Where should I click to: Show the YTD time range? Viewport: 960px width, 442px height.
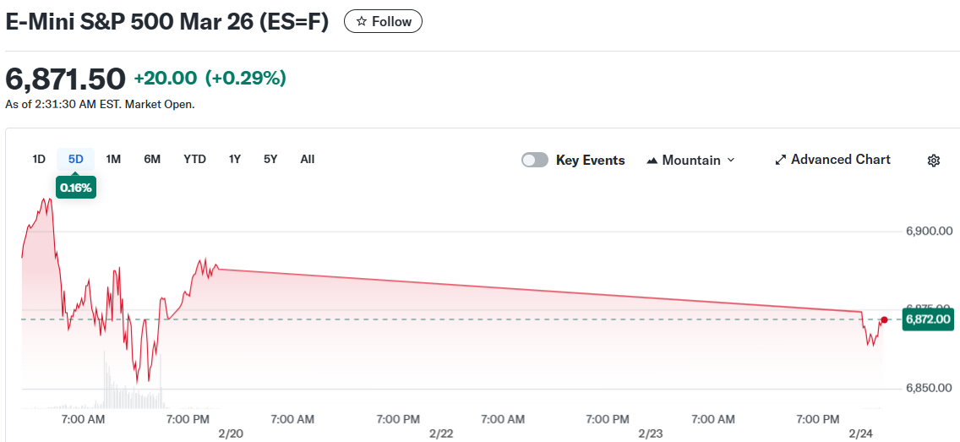pyautogui.click(x=194, y=159)
